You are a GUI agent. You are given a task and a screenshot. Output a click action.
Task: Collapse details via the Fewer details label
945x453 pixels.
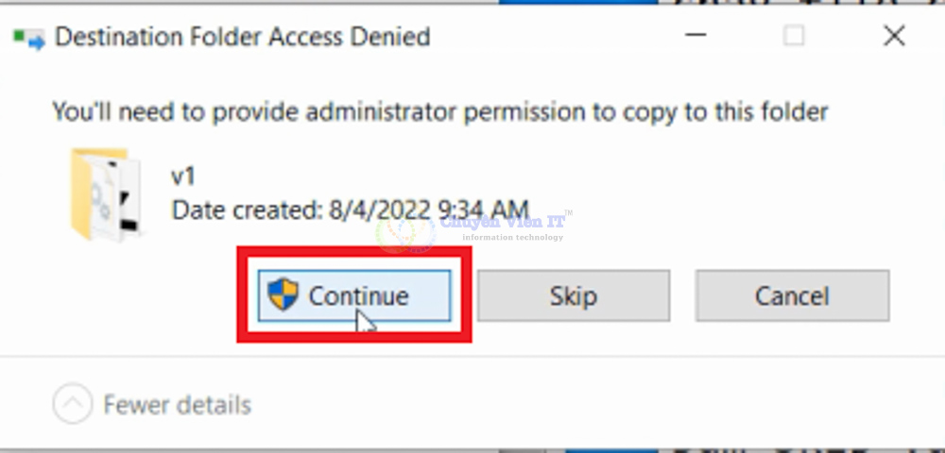[x=178, y=406]
